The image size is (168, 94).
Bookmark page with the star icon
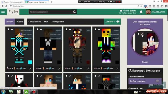click(x=141, y=6)
